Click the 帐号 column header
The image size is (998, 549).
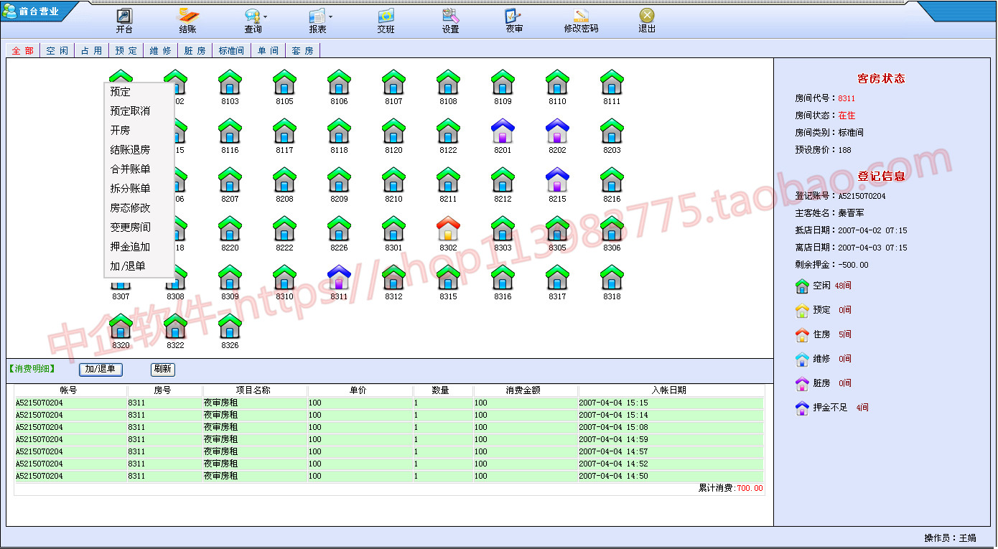[70, 390]
